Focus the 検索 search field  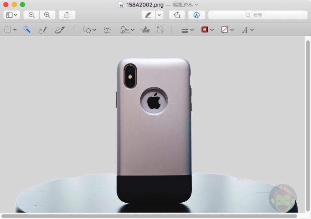point(258,15)
